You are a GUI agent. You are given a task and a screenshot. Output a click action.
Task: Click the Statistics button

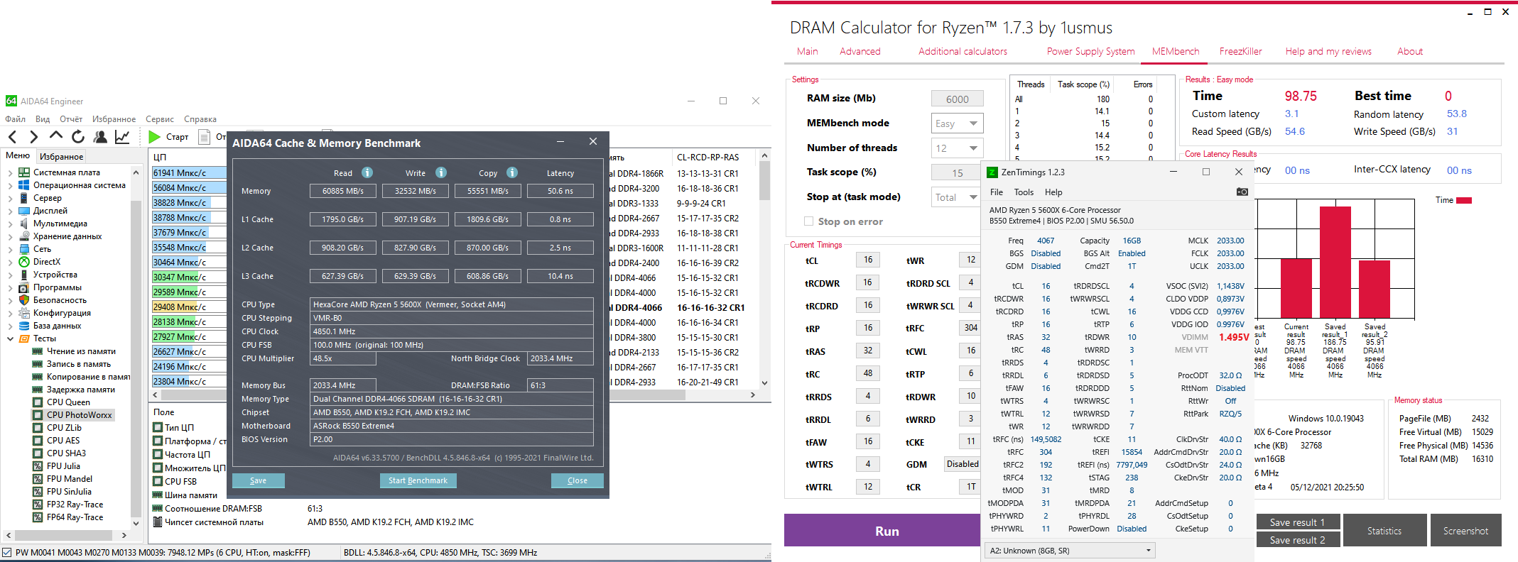(1384, 531)
